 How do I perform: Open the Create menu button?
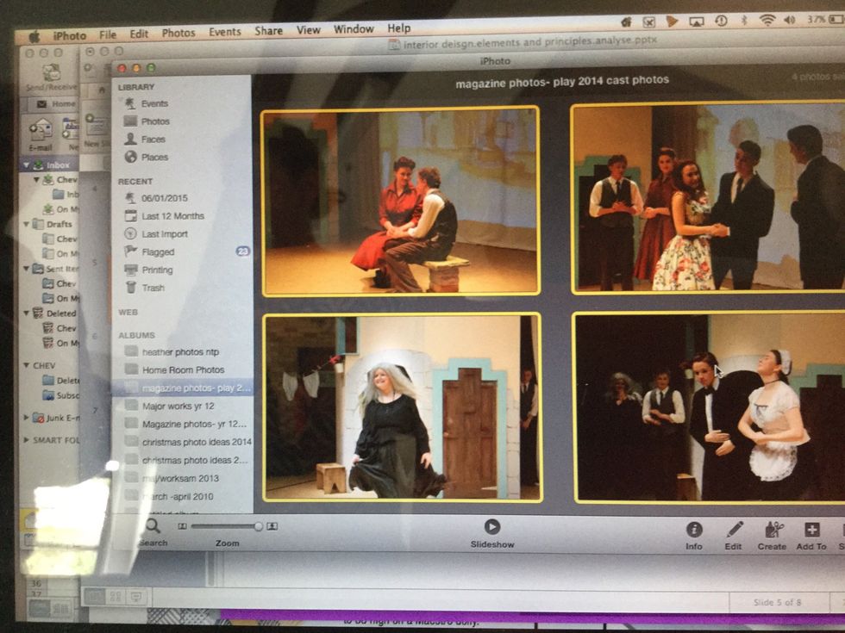[x=773, y=531]
